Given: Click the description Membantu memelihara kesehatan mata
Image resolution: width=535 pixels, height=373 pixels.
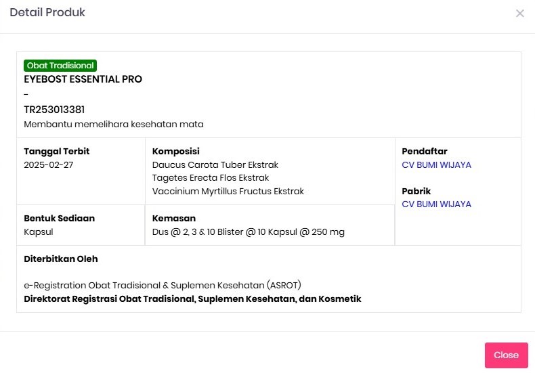Looking at the screenshot, I should click(x=113, y=125).
